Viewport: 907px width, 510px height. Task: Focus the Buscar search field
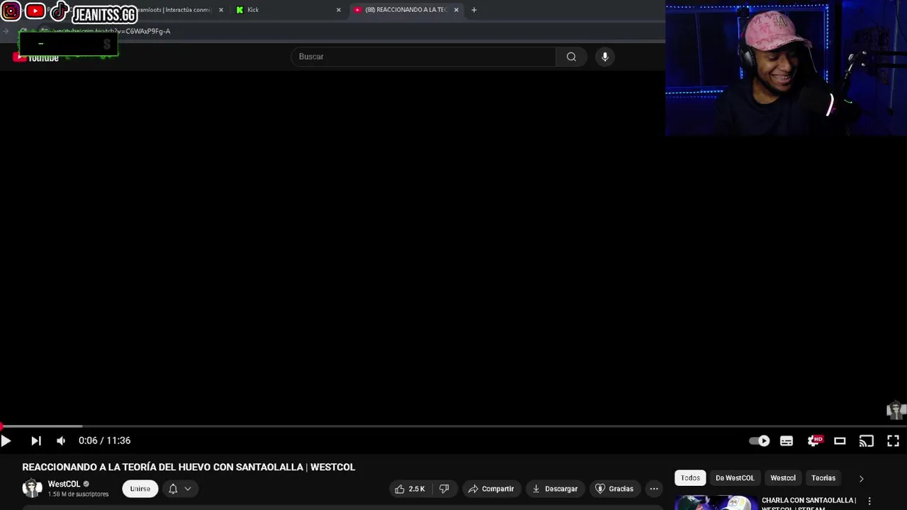[x=424, y=57]
